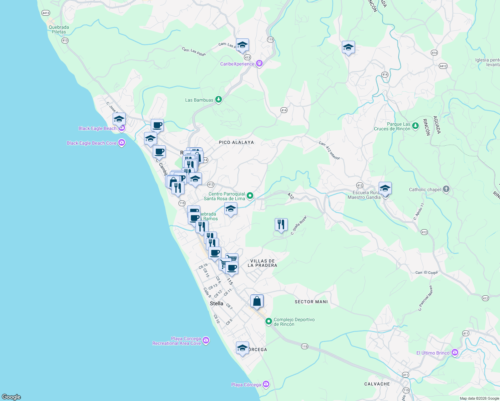Open the Parque Las Cruces de Rincón tree pin

pos(415,126)
